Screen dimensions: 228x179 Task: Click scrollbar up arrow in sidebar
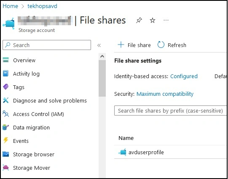pos(102,56)
